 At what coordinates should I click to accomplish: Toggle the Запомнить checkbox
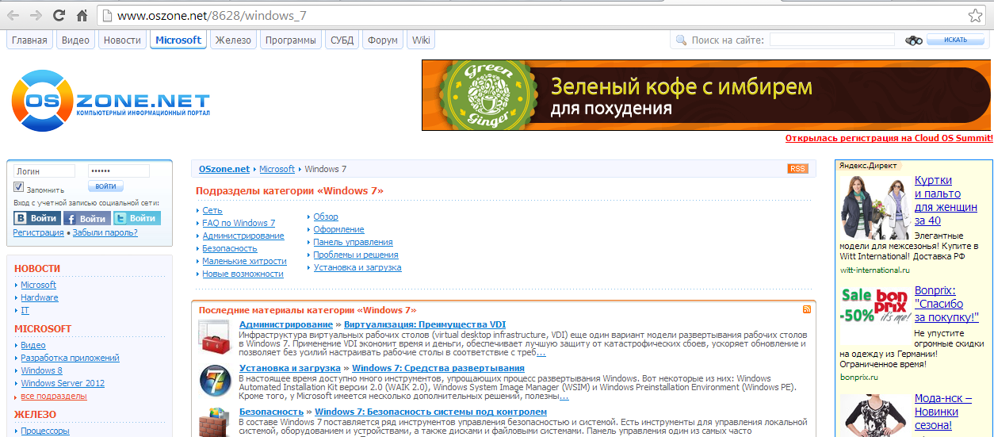pyautogui.click(x=19, y=188)
